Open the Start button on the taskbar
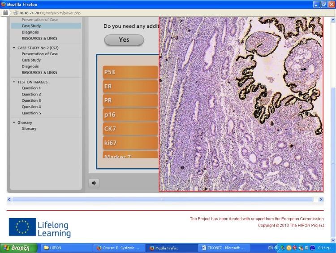 (x=19, y=248)
